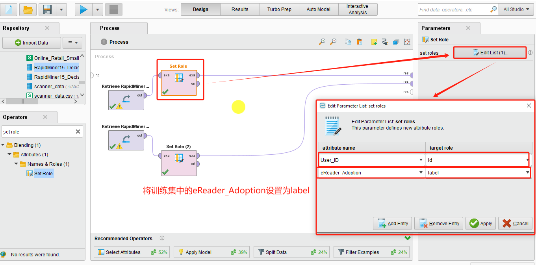This screenshot has width=536, height=265.
Task: Click the search magnifier icon in the global search
Action: (493, 9)
